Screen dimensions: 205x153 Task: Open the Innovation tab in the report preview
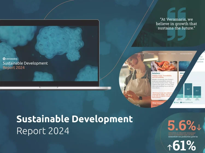[x=174, y=54]
